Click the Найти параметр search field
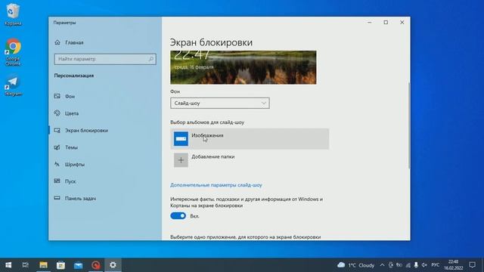This screenshot has width=484, height=272. (105, 59)
